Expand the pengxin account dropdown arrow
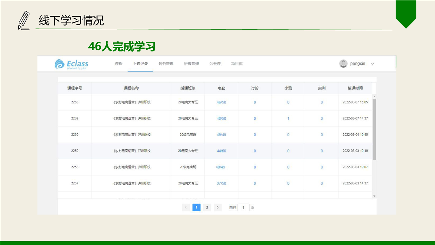Viewport: 435px width, 245px height. point(372,64)
